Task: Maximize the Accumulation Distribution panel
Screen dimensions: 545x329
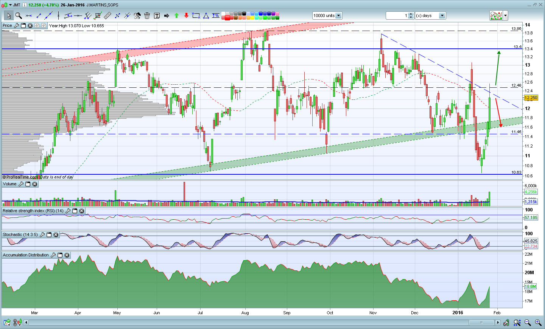Action: coord(60,255)
